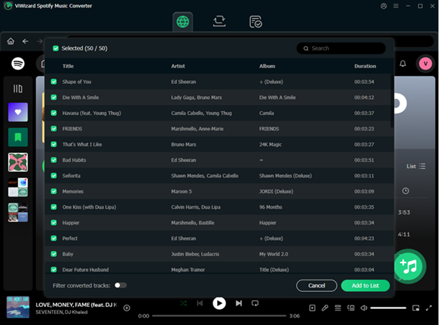Click the green add music floating button
Viewport: 439px width, 325px height.
(409, 266)
